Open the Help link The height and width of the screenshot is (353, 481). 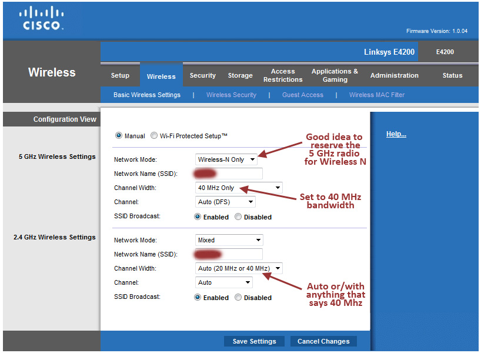tap(396, 135)
